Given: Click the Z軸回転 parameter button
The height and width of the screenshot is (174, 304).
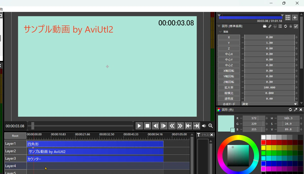Looking at the screenshot, I should coord(229,82).
